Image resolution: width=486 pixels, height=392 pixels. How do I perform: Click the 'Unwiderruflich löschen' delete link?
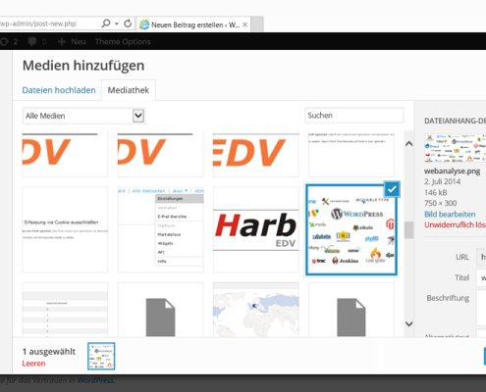pyautogui.click(x=455, y=224)
